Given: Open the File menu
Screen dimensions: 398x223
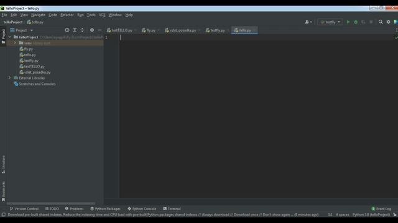Looking at the screenshot, I should [4, 15].
